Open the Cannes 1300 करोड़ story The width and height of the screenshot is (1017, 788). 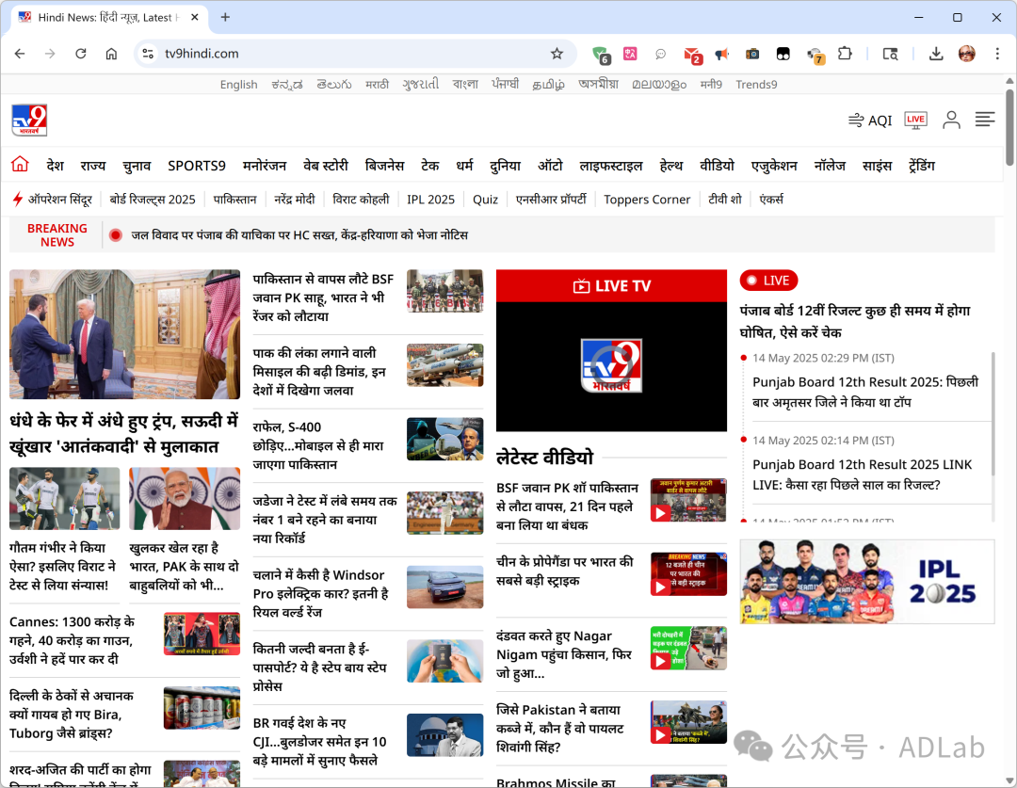[x=73, y=640]
